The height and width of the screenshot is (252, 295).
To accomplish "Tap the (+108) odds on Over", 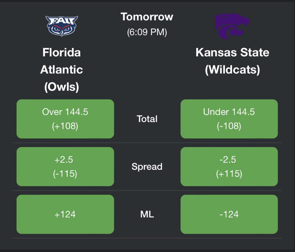I will click(65, 126).
